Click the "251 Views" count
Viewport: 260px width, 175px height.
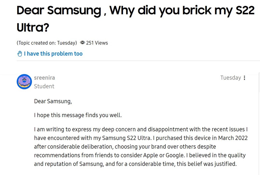coord(97,43)
